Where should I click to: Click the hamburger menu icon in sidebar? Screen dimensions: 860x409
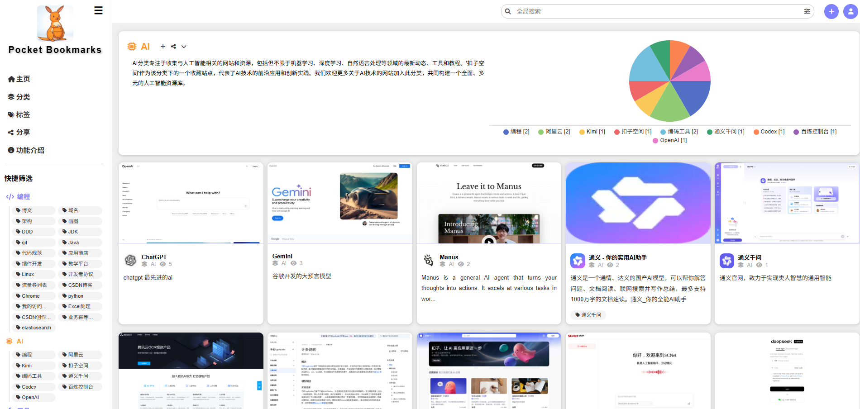tap(98, 10)
